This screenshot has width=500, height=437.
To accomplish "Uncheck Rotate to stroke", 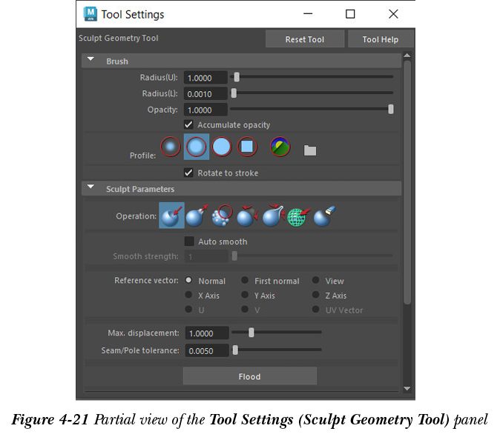I will [x=189, y=173].
